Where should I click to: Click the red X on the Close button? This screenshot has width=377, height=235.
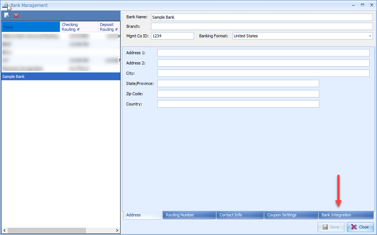coord(353,227)
